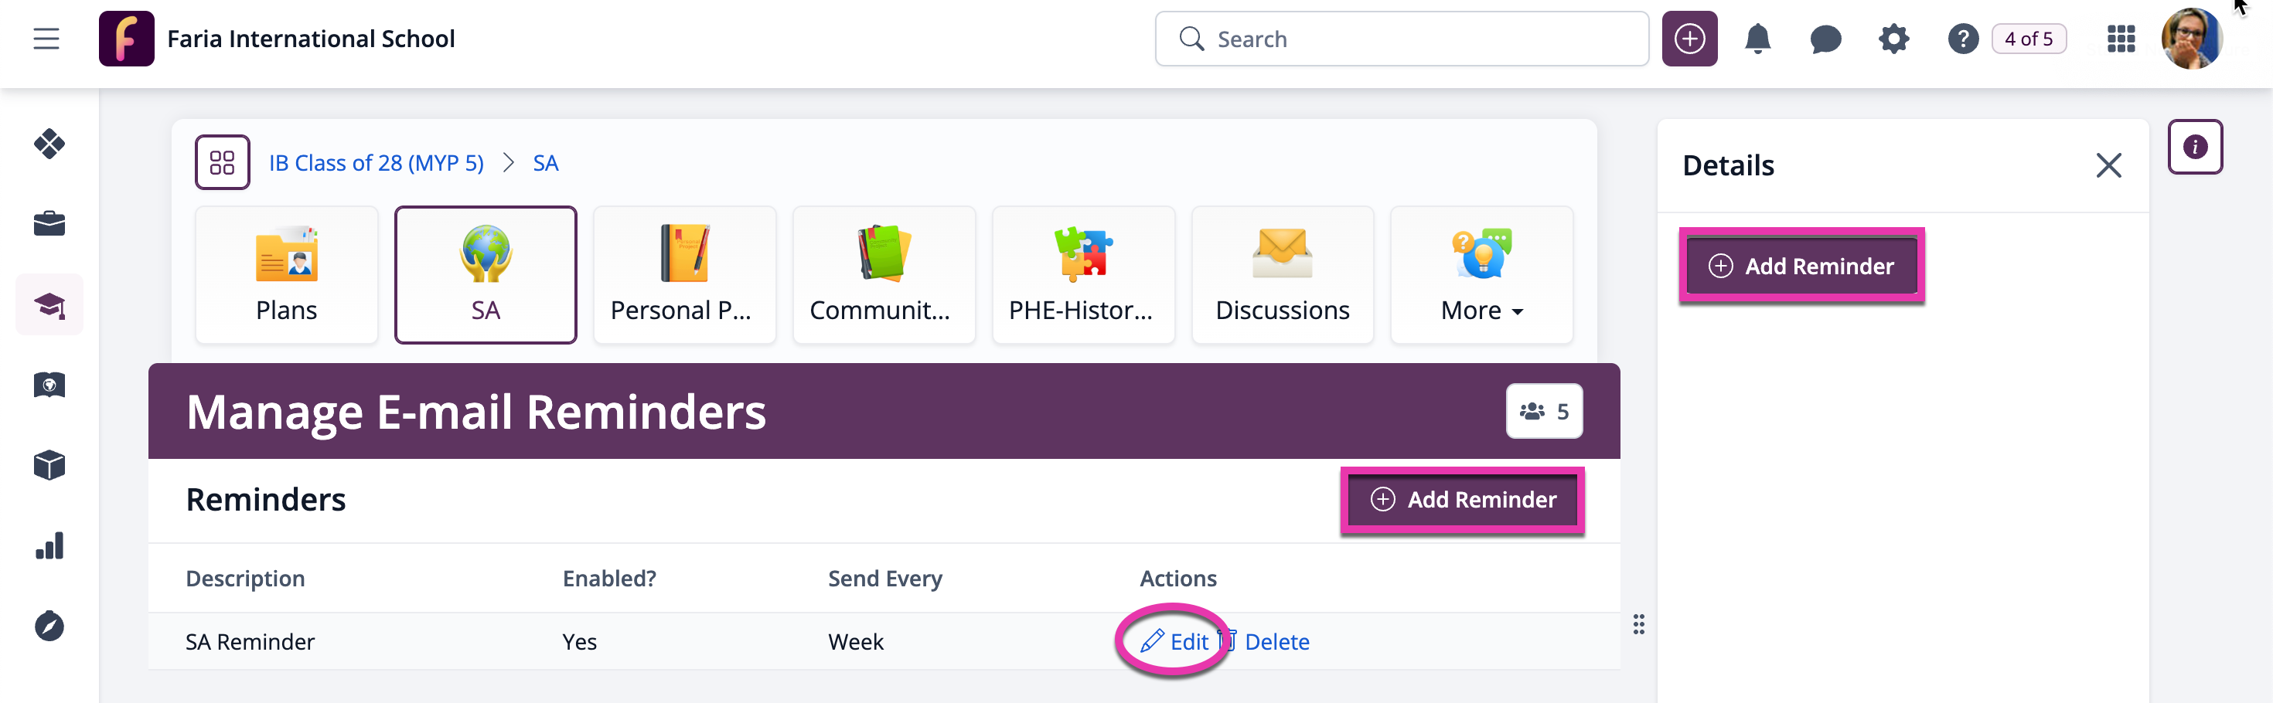Viewport: 2273px width, 703px height.
Task: Open notifications bell icon
Action: coord(1757,39)
